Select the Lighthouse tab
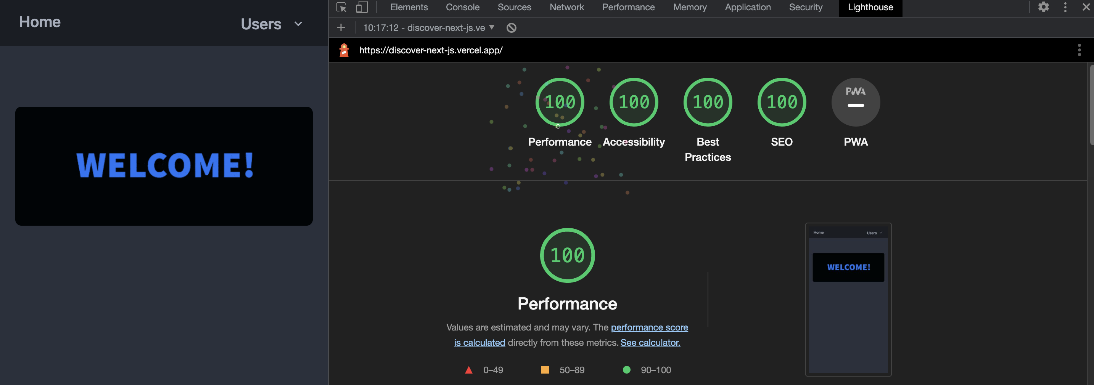This screenshot has width=1094, height=385. click(870, 8)
